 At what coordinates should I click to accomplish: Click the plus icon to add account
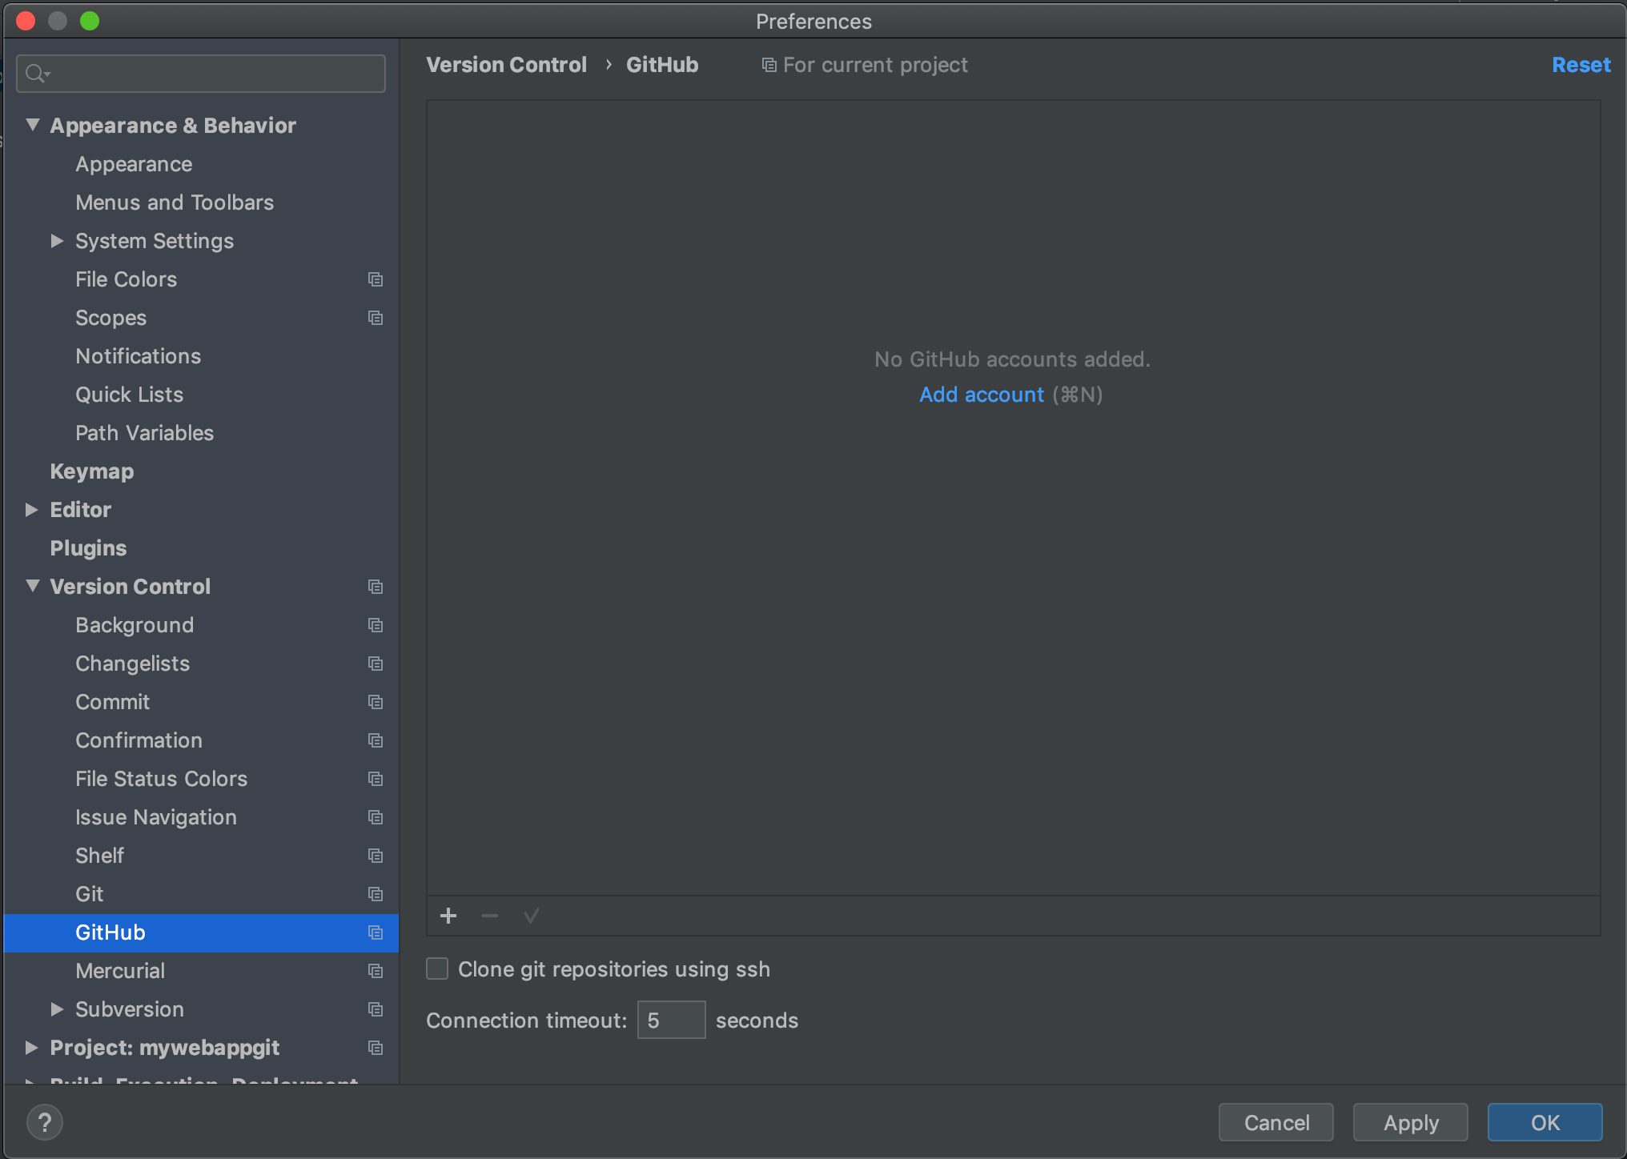pos(448,916)
